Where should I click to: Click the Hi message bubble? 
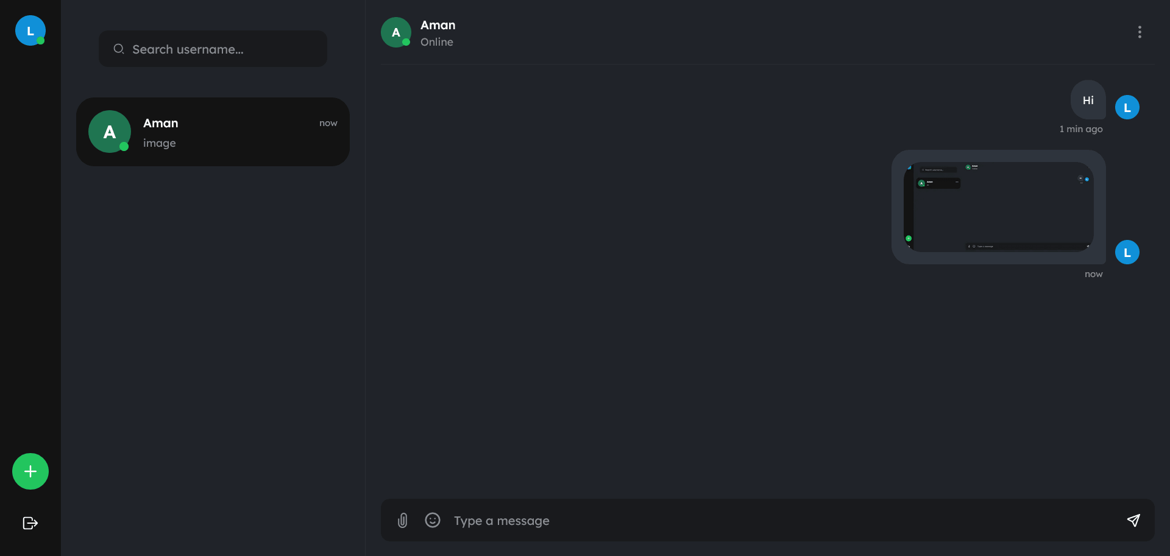[x=1088, y=100]
